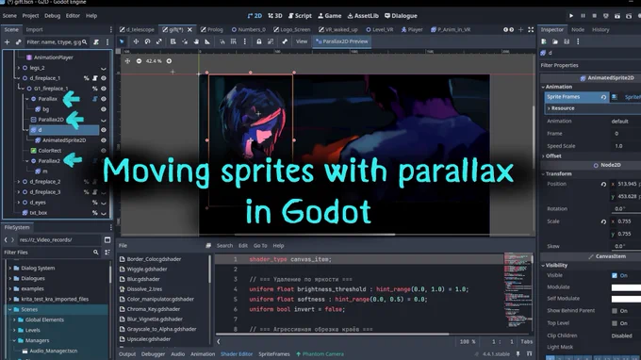Add a new scene tab

click(x=520, y=29)
